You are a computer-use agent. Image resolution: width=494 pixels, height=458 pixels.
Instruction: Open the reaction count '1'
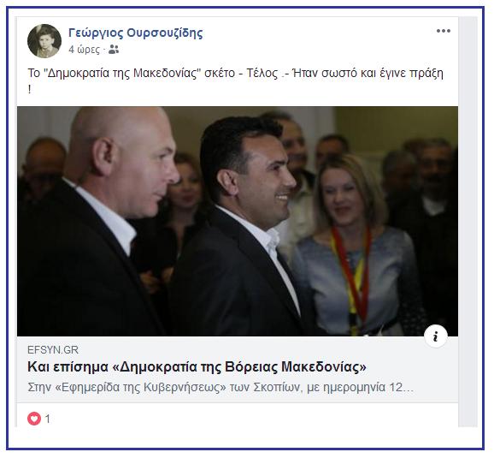(48, 419)
